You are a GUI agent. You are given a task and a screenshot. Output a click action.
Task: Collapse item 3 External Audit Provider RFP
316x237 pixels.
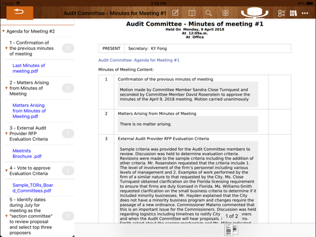tap(6, 133)
